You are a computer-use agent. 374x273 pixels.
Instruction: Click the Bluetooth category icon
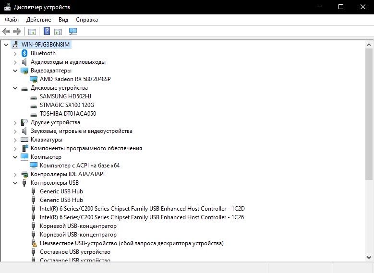tap(24, 53)
